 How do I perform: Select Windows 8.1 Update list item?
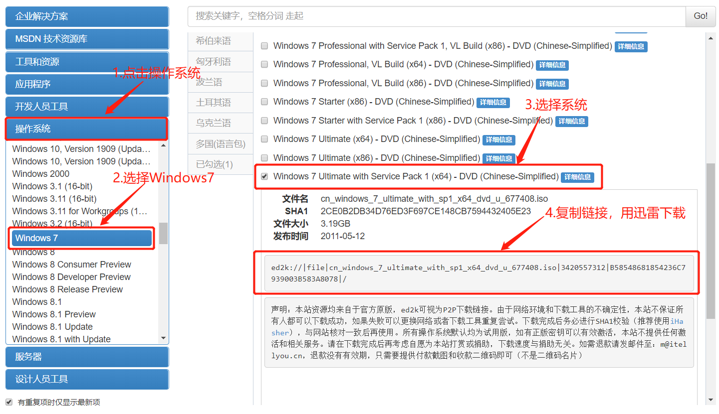52,327
